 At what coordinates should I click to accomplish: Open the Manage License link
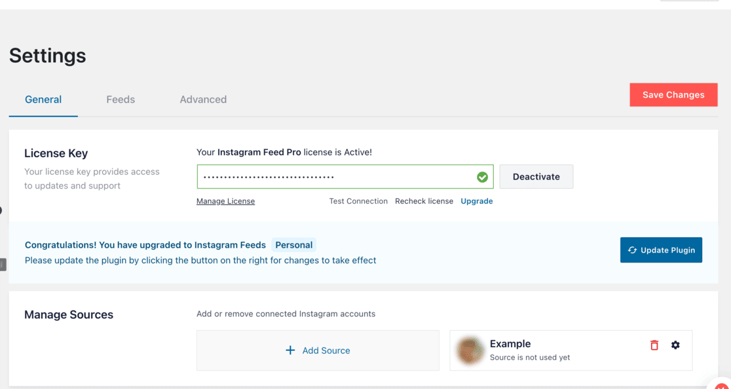click(x=225, y=201)
